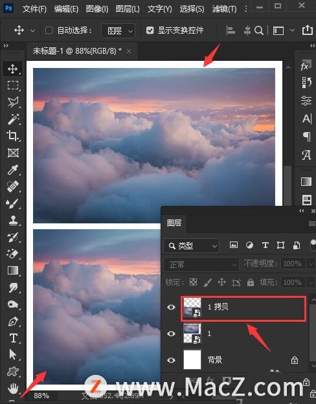Viewport: 316px width, 404px height.
Task: Open the Properties panel sliders icon
Action: tap(306, 100)
